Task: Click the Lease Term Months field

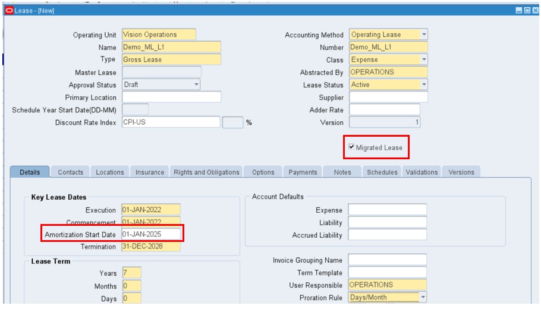Action: pos(131,285)
